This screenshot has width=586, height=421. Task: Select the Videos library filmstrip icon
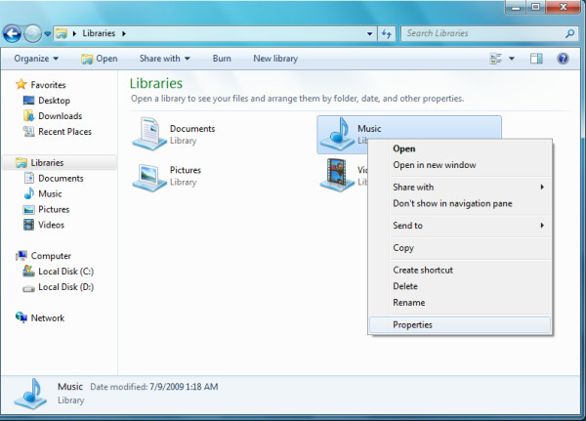[x=337, y=175]
